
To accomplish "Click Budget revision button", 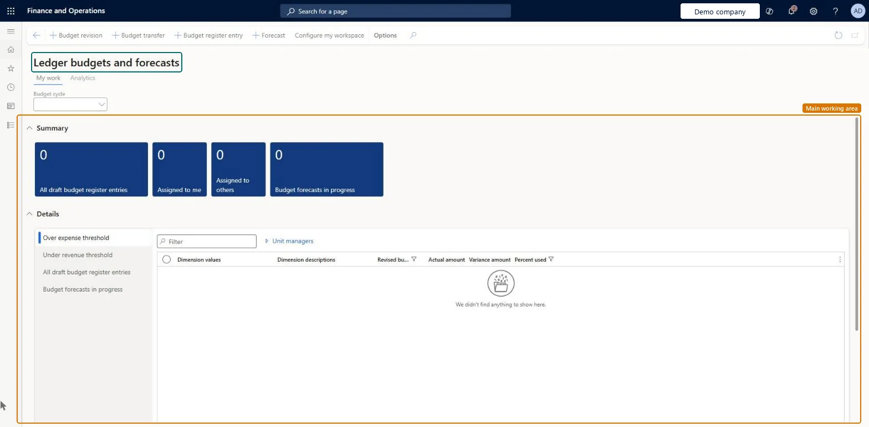I will coord(76,35).
